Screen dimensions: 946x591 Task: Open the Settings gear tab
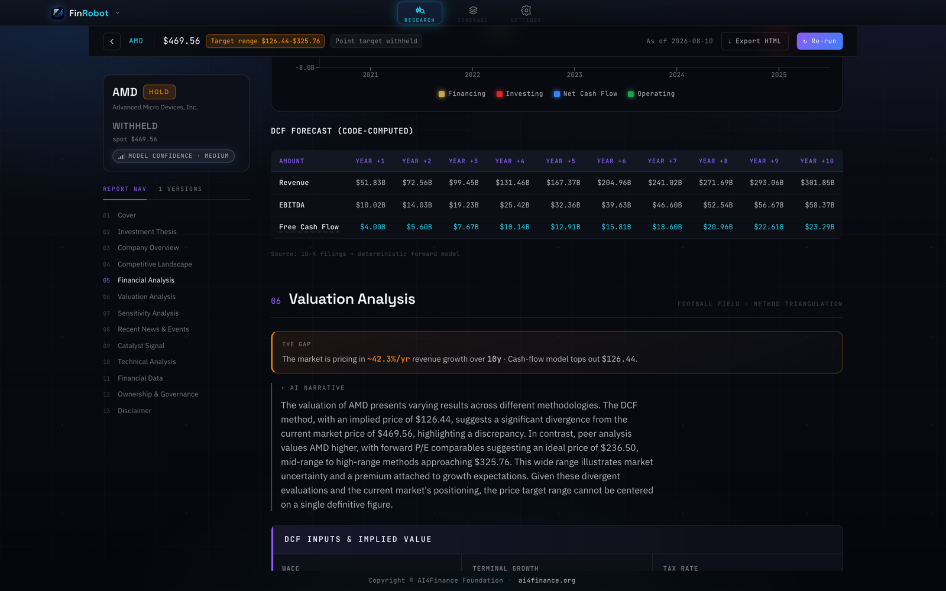click(x=526, y=13)
